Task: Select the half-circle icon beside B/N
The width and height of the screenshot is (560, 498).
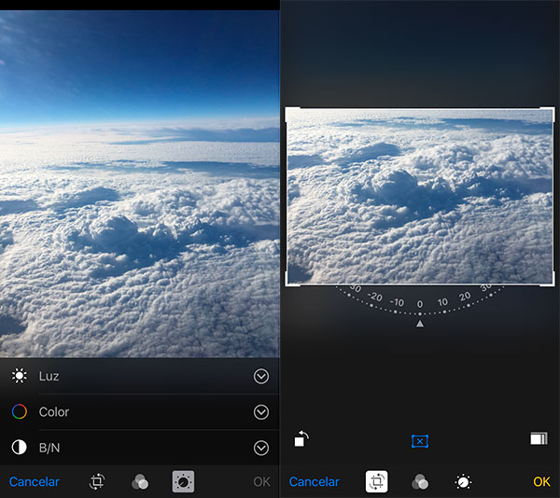Action: (19, 448)
